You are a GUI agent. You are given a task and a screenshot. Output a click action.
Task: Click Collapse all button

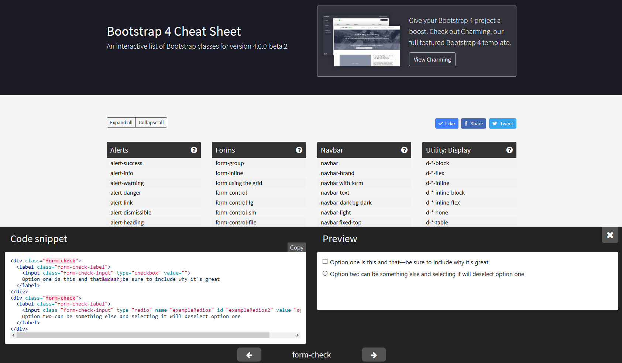[x=151, y=122]
